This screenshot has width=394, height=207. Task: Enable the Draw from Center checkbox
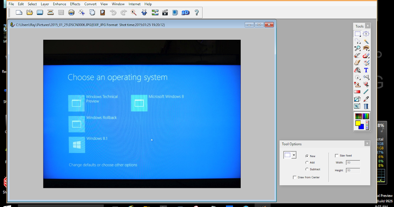coord(295,177)
